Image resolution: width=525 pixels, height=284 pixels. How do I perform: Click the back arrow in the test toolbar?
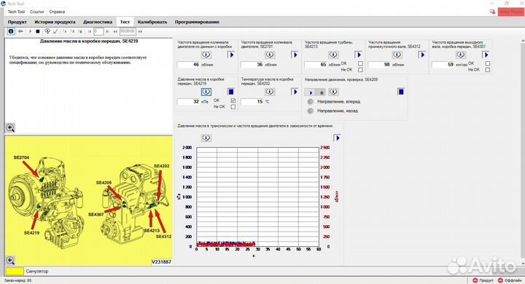(20, 31)
